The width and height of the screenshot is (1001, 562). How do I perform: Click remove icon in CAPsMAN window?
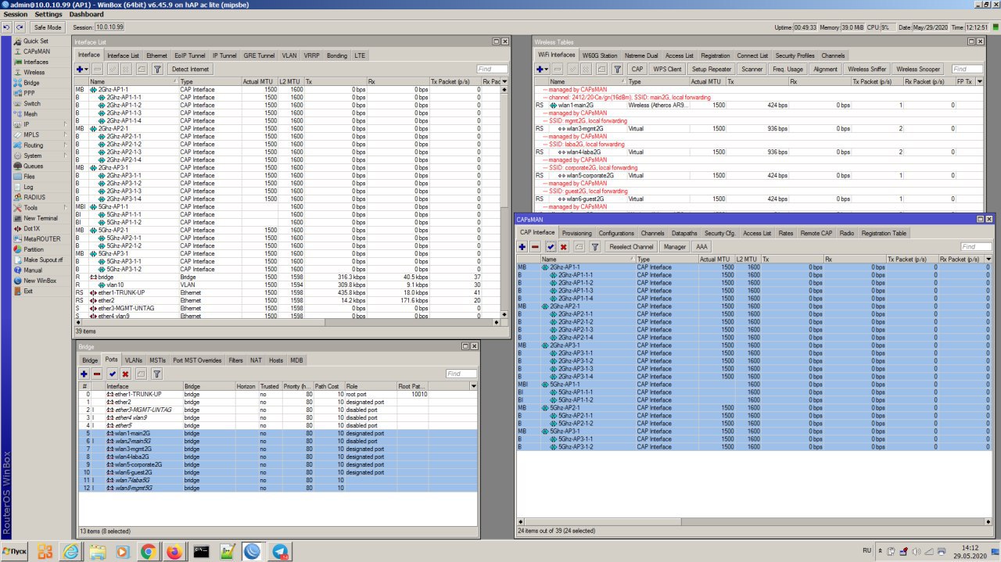click(x=535, y=246)
